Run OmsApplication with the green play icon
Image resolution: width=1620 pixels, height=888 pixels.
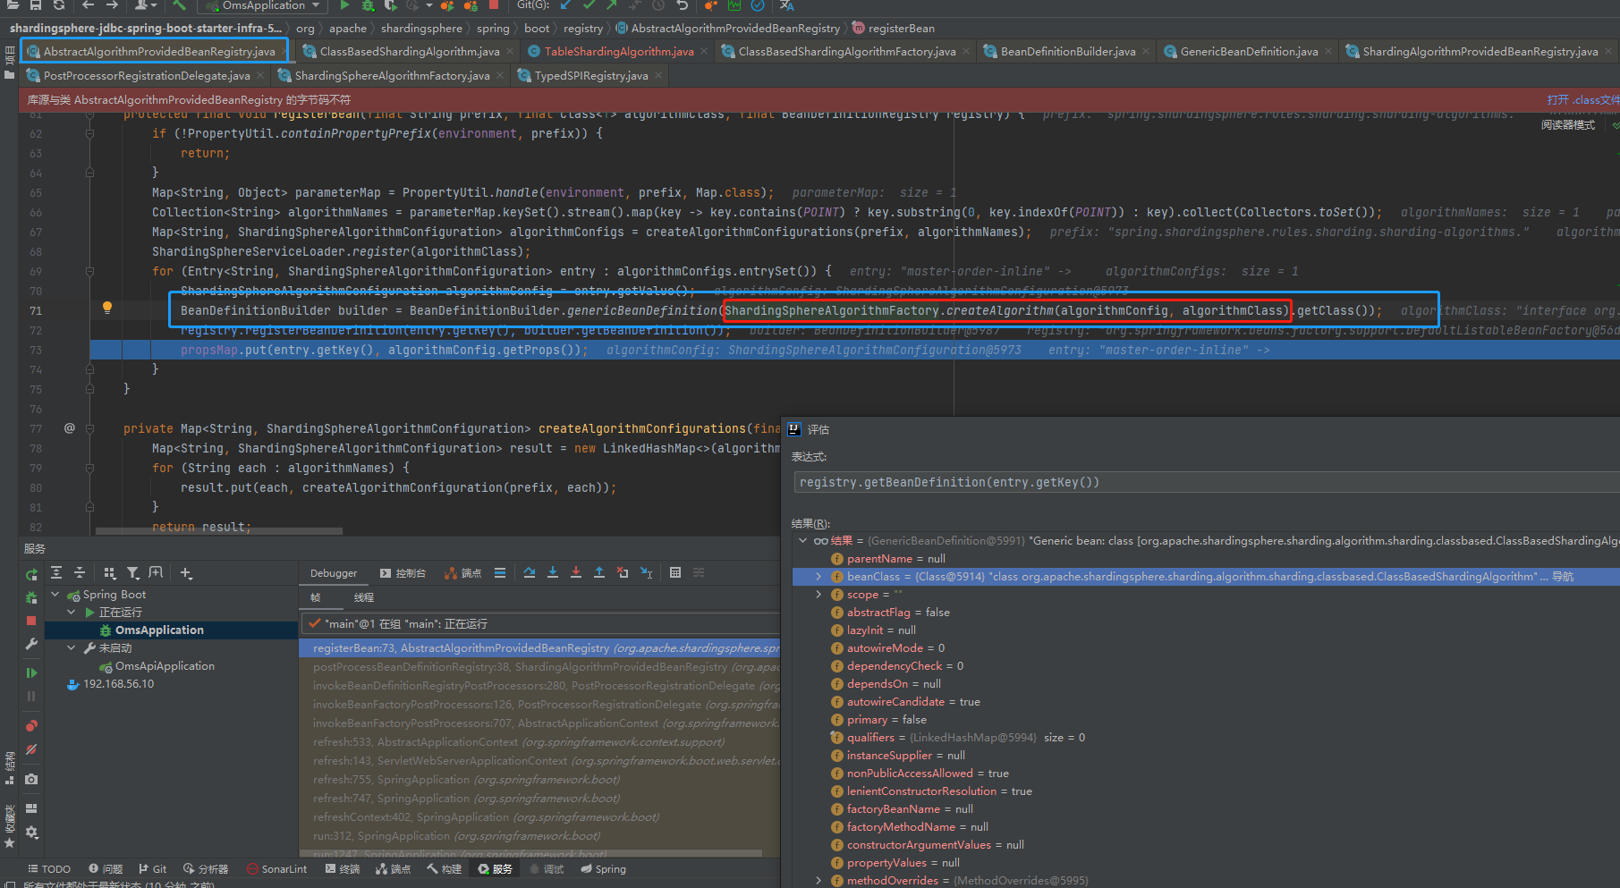click(x=344, y=5)
